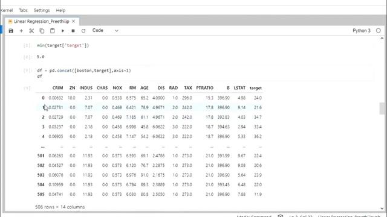This screenshot has width=387, height=217.
Task: Click the AGE column header
Action: coord(144,88)
